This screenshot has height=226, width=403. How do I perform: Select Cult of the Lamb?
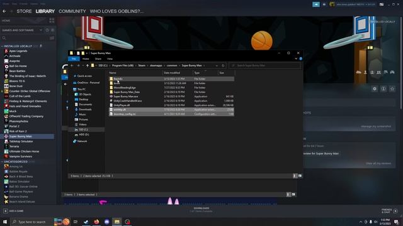[x=20, y=96]
